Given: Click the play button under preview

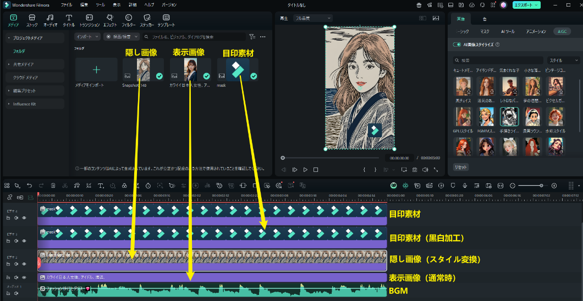Looking at the screenshot, I should click(x=305, y=170).
